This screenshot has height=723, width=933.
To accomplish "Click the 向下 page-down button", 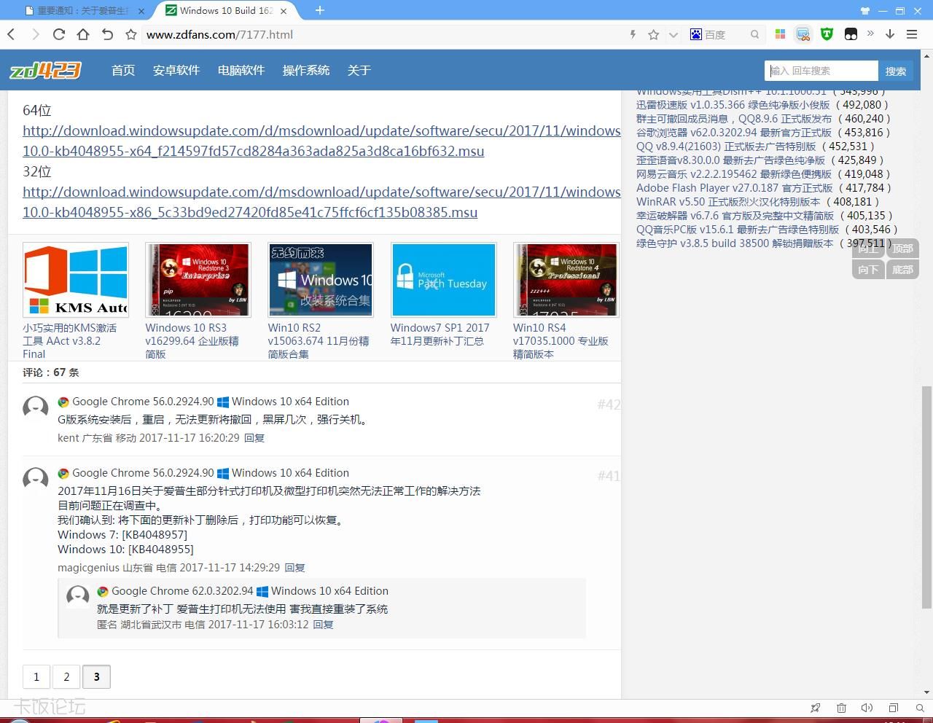I will pos(867,270).
